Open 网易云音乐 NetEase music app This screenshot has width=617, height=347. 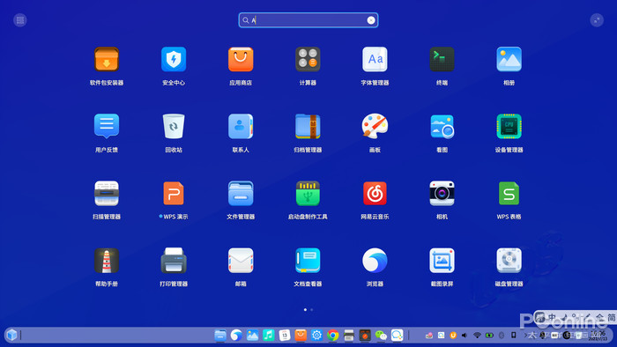(x=375, y=194)
